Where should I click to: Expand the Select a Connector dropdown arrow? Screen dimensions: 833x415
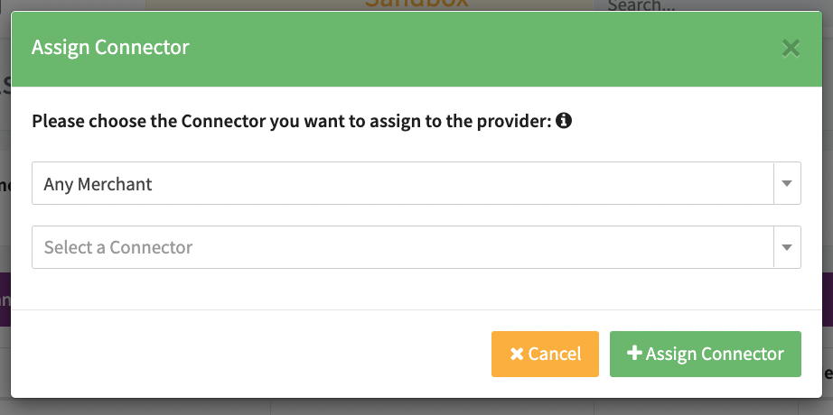coord(786,247)
